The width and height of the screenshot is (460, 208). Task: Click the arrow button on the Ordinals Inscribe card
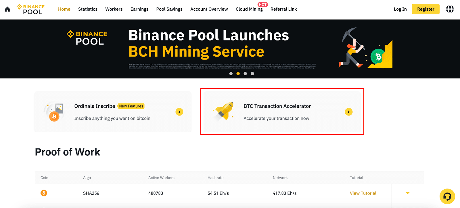point(179,112)
